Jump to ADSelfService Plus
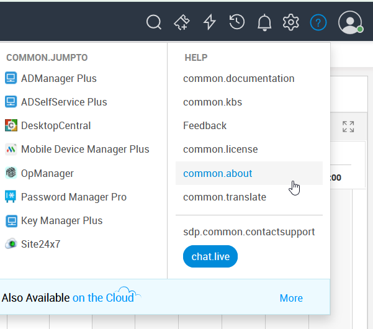The image size is (373, 329). coord(63,102)
